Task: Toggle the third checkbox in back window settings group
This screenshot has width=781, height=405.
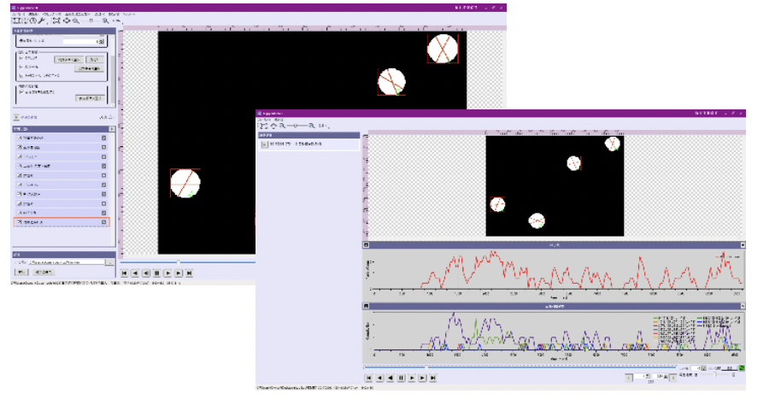Action: tap(21, 76)
